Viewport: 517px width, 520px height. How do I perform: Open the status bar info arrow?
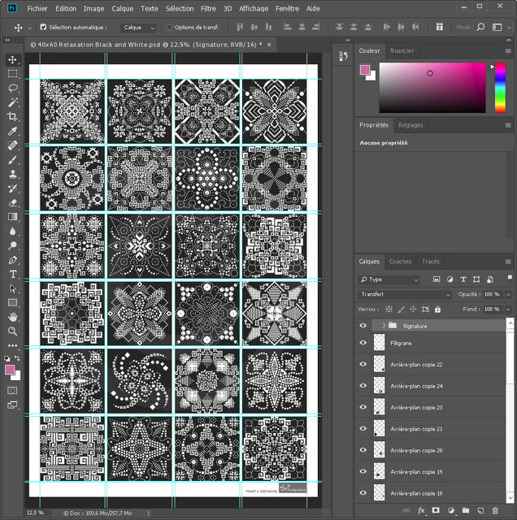click(x=148, y=513)
